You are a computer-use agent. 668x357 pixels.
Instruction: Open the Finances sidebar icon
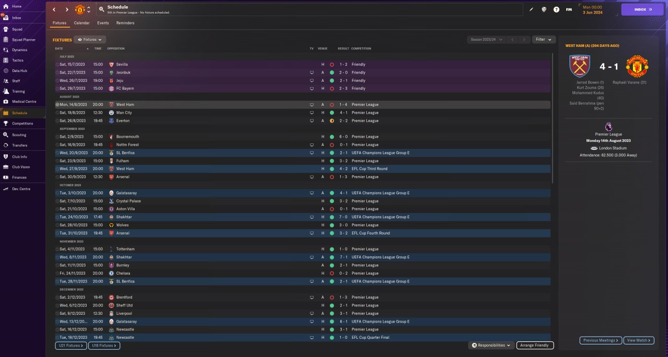(6, 177)
